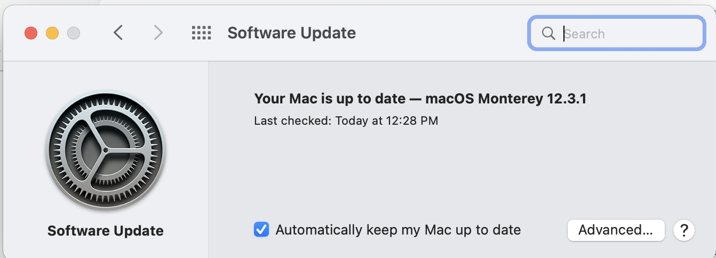This screenshot has width=716, height=258.
Task: Click the forward navigation arrow
Action: tap(158, 33)
